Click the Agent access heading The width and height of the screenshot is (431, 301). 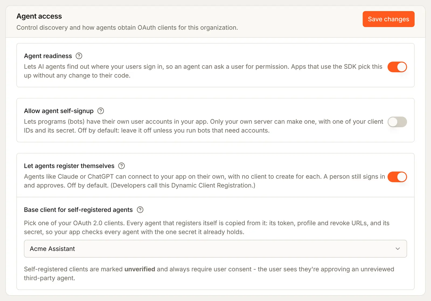(x=39, y=16)
